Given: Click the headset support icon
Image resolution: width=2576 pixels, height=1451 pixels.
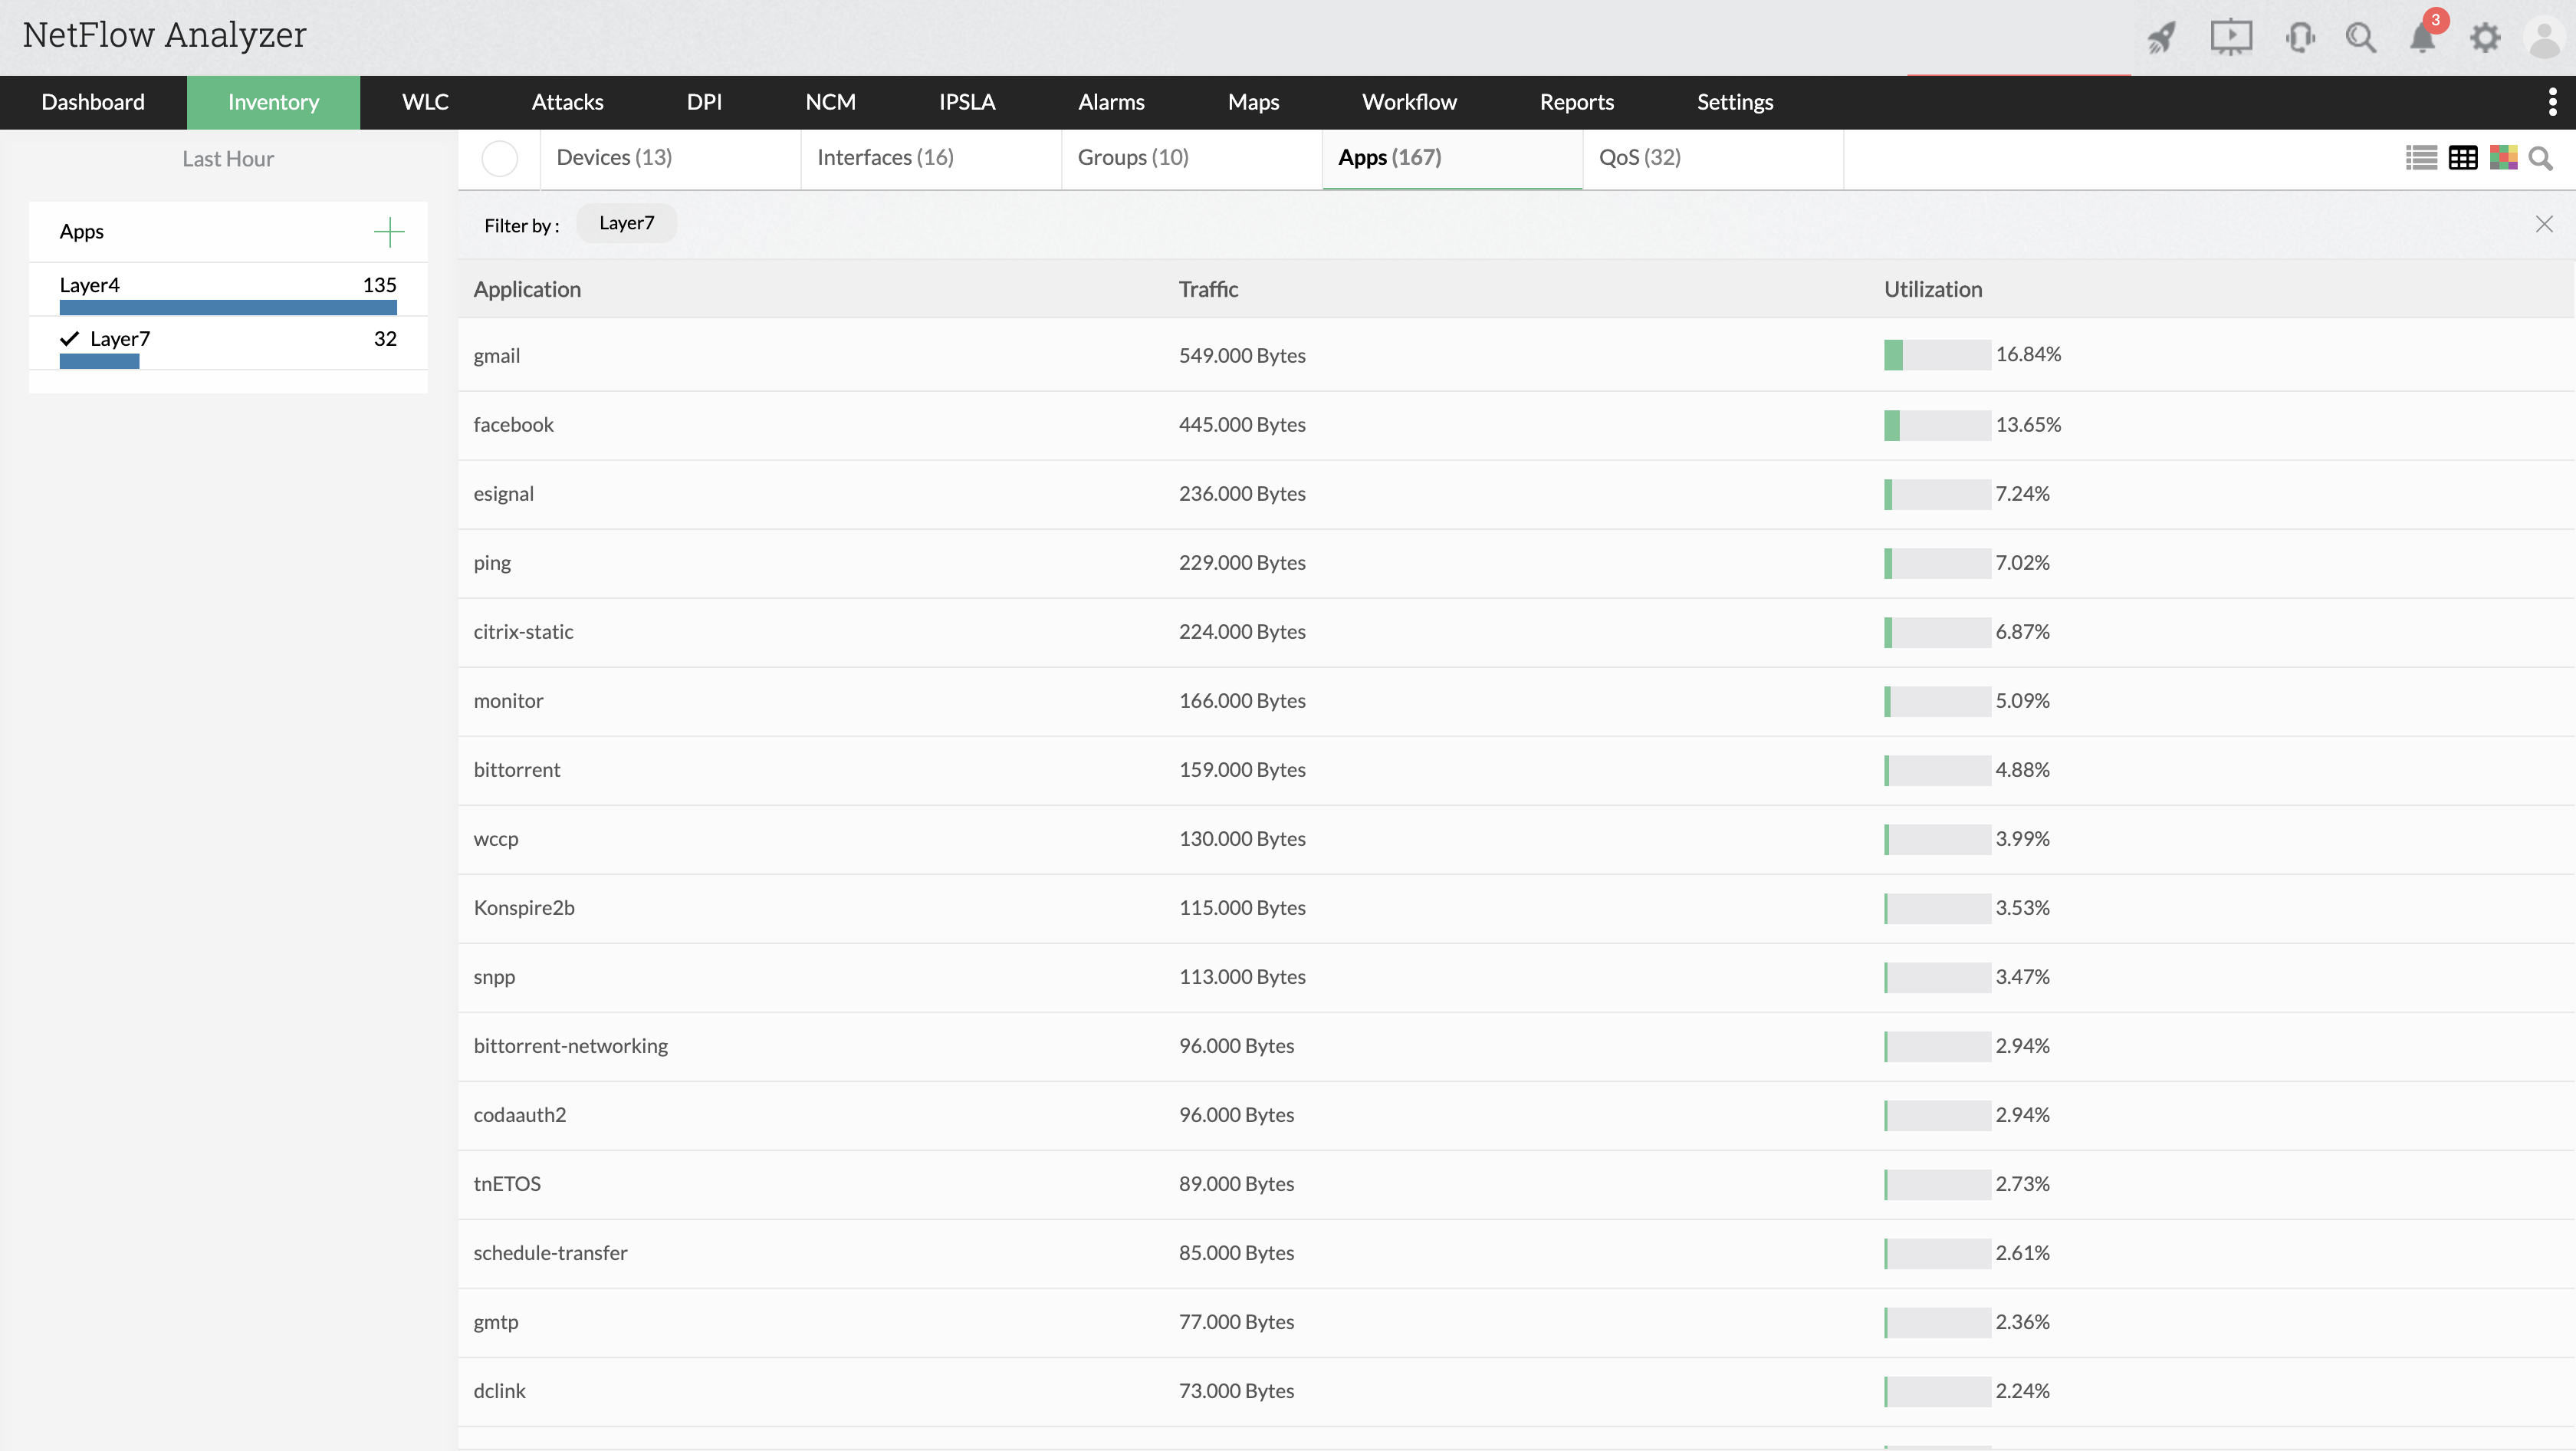Looking at the screenshot, I should pyautogui.click(x=2299, y=38).
